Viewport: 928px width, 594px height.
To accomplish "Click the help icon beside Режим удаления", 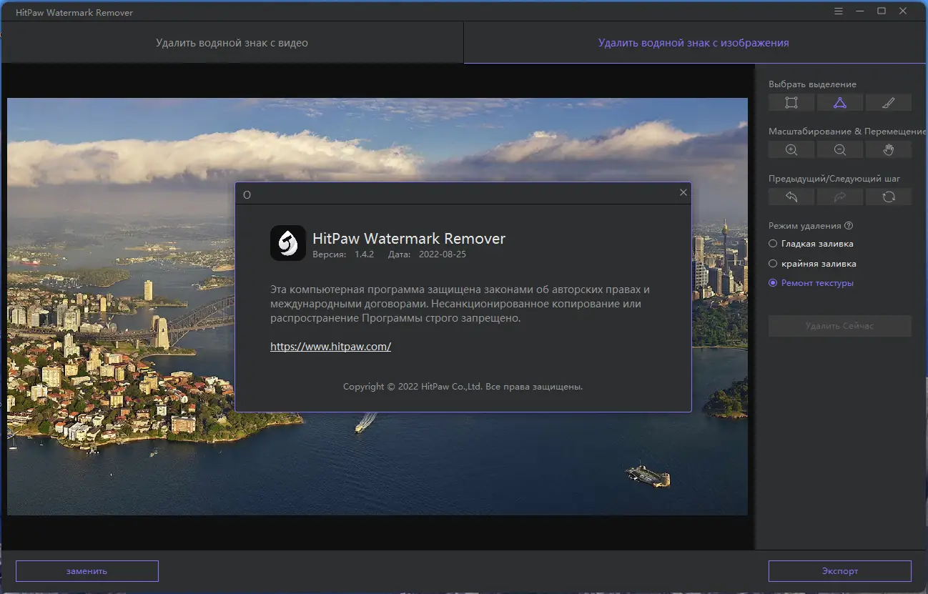I will point(849,226).
